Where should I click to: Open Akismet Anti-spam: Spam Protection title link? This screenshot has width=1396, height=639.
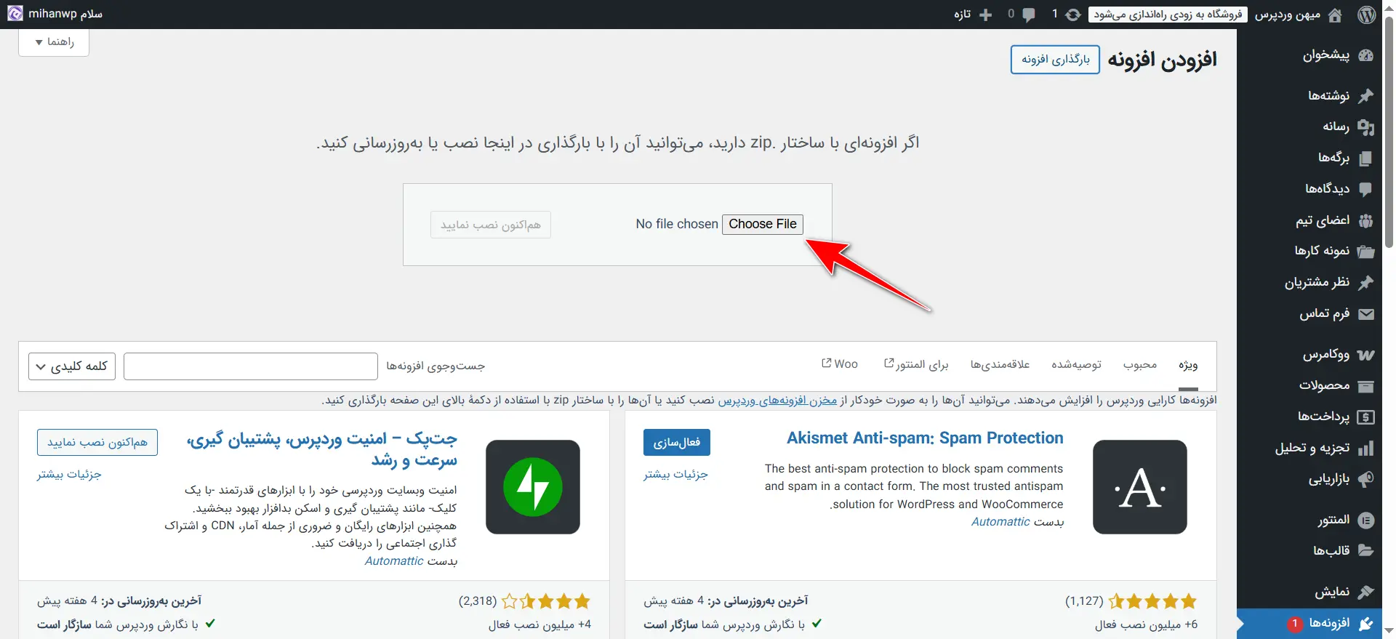(x=925, y=438)
